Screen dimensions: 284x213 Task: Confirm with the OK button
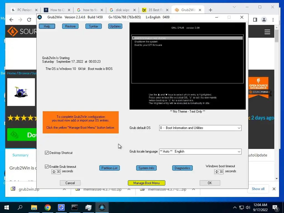click(x=210, y=183)
